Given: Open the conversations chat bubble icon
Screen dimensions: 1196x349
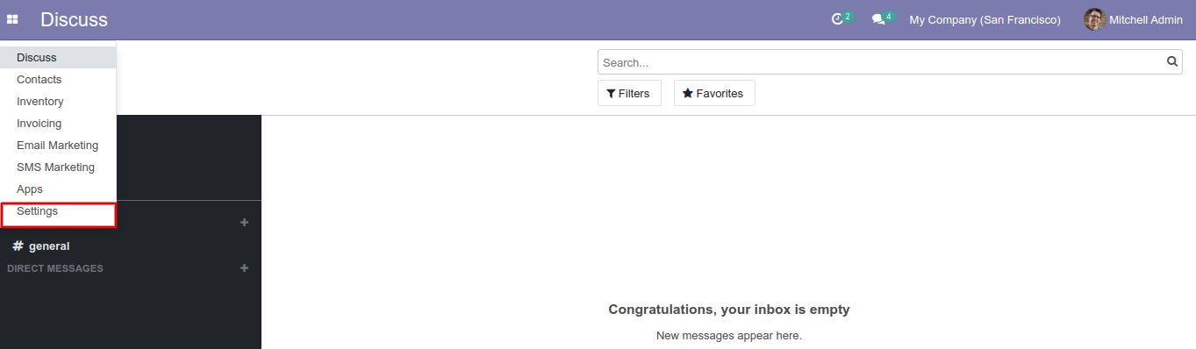Looking at the screenshot, I should coord(877,19).
